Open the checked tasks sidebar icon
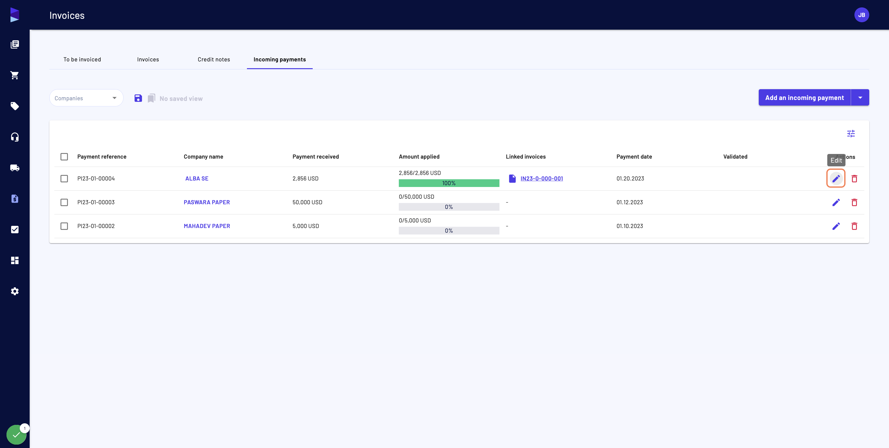The image size is (889, 448). point(15,230)
